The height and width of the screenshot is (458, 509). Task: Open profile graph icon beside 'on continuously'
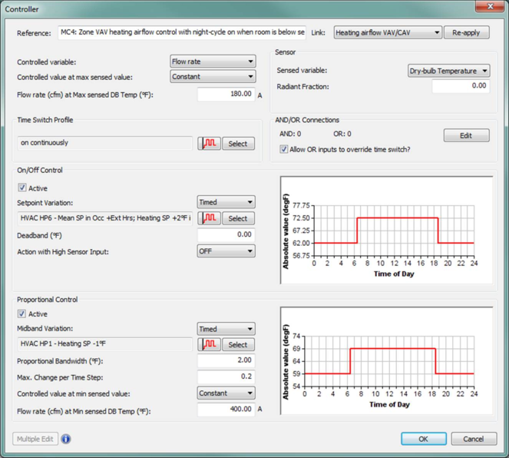click(x=210, y=143)
